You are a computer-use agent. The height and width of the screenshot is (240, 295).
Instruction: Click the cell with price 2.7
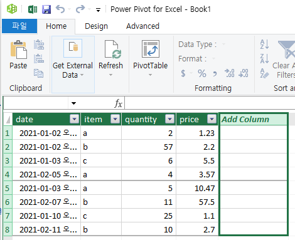coord(197,229)
